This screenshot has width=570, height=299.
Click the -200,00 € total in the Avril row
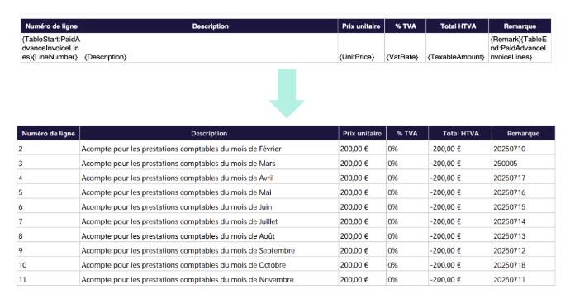pyautogui.click(x=445, y=178)
